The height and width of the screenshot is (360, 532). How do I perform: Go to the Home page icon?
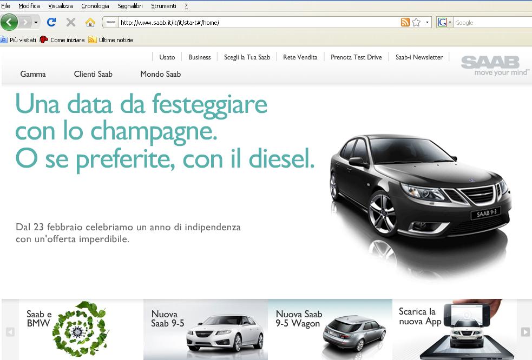90,22
